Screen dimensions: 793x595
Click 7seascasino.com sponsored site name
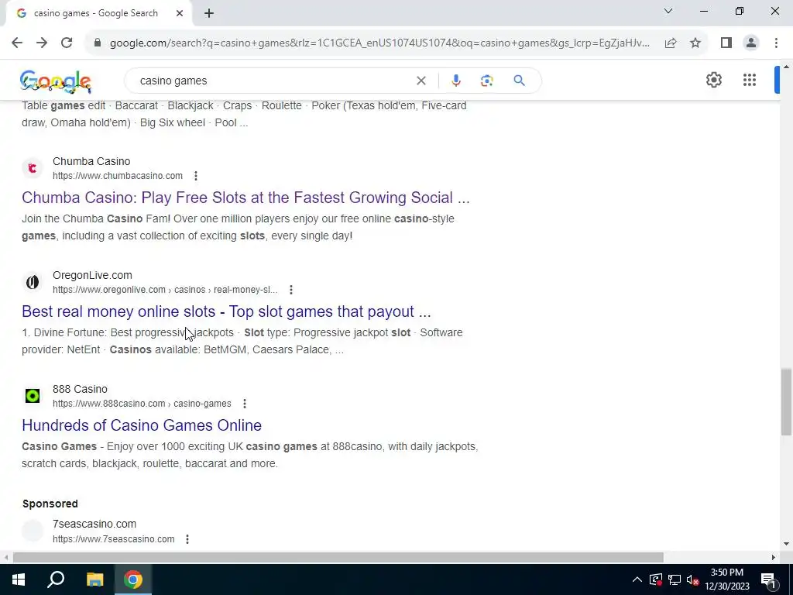tap(94, 524)
